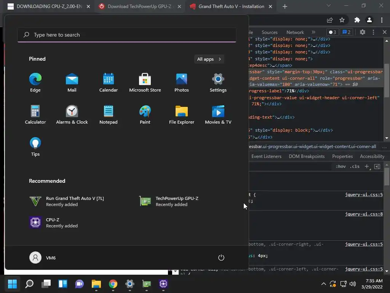Add a new style rule
This screenshot has width=390, height=293.
[367, 166]
